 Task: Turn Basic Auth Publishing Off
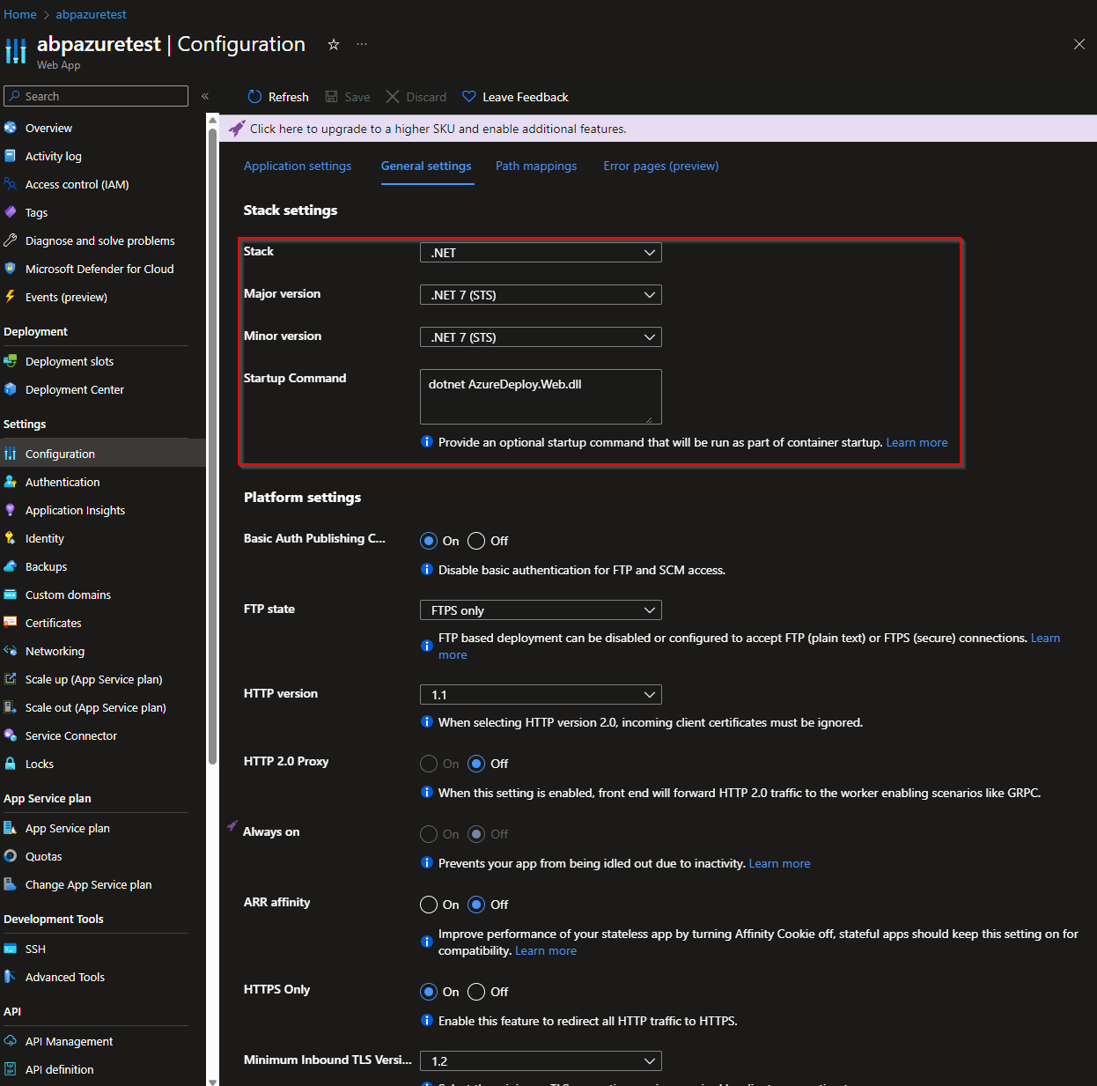(476, 541)
